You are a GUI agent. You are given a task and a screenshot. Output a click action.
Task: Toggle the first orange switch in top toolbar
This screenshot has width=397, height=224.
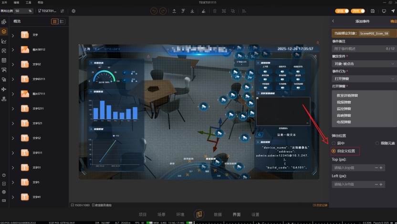pos(342,11)
